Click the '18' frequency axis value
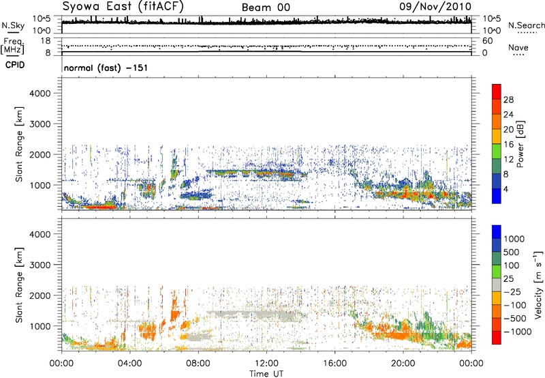545x378 pixels. click(46, 41)
